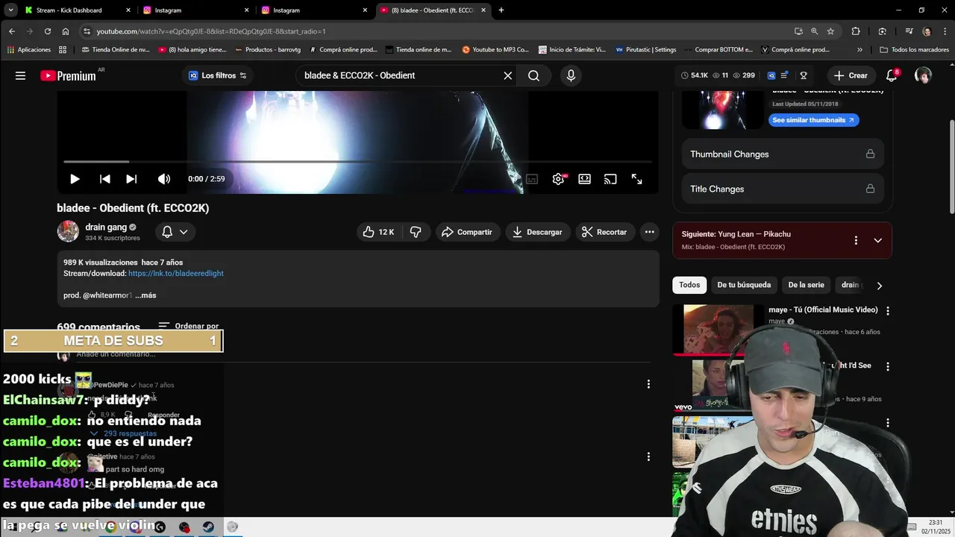This screenshot has height=537, width=955.
Task: Select De la serie chip
Action: [x=806, y=285]
